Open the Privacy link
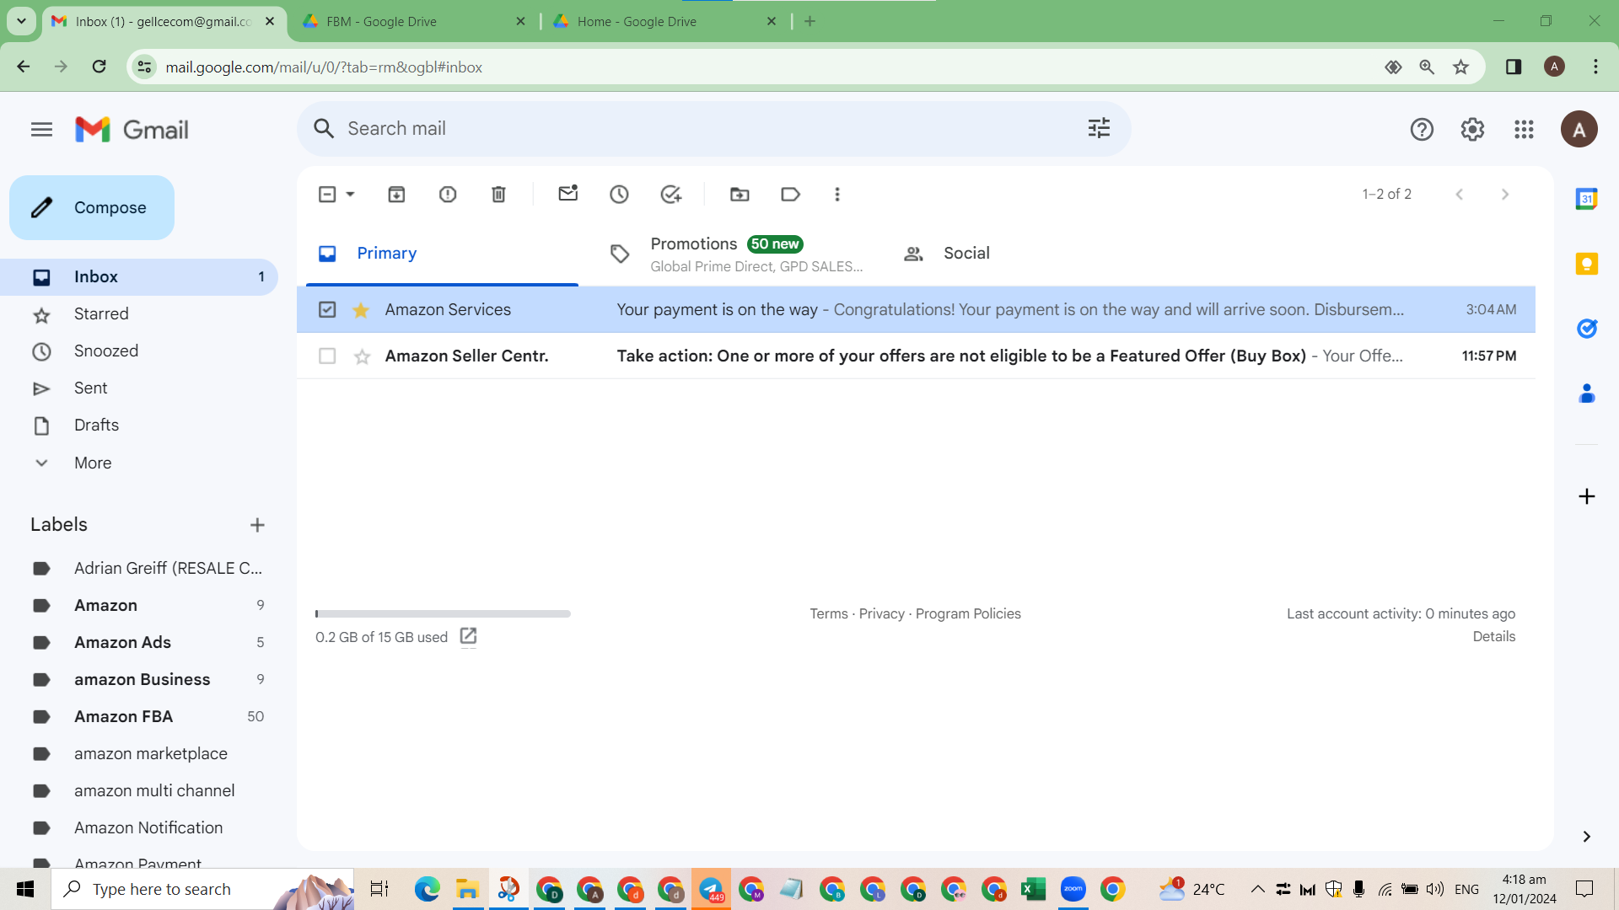 (x=881, y=614)
